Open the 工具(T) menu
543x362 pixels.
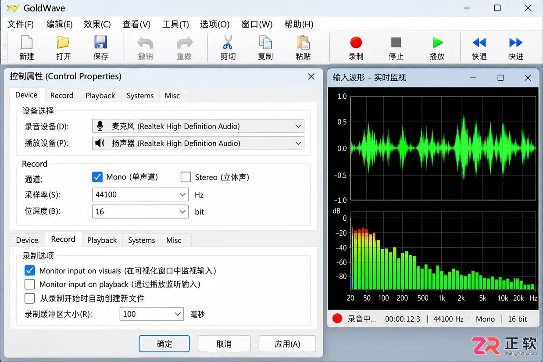175,24
